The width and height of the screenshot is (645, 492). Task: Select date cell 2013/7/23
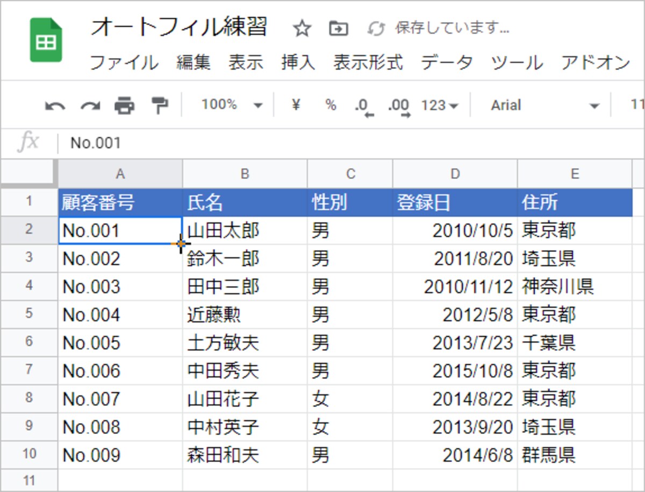[x=455, y=342]
